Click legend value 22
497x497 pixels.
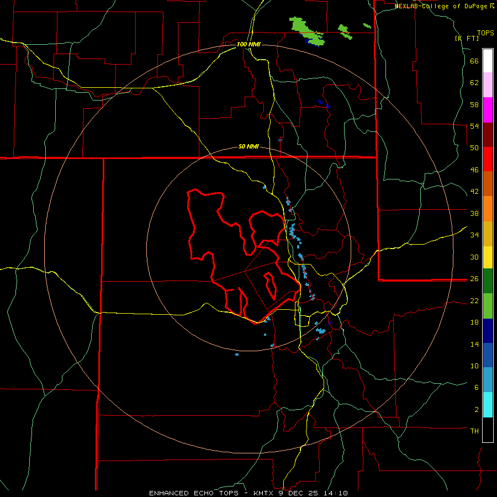click(x=474, y=300)
